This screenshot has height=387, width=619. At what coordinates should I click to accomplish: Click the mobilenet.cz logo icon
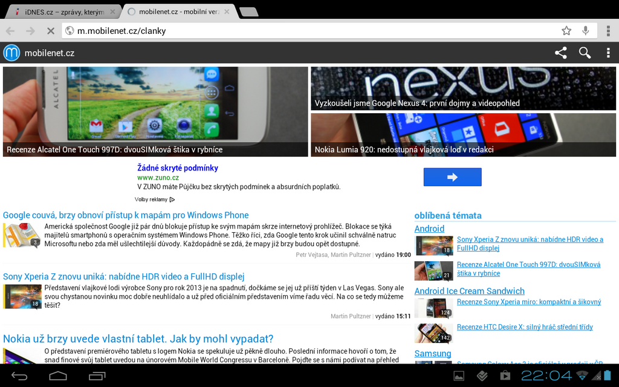11,53
